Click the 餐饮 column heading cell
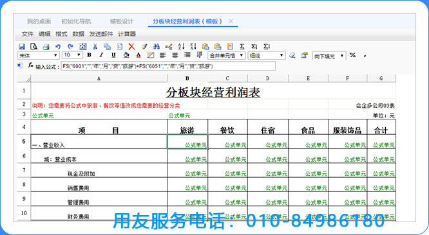The image size is (429, 235). click(227, 127)
